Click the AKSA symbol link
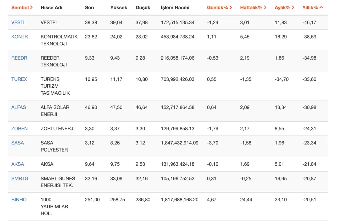 pos(17,164)
